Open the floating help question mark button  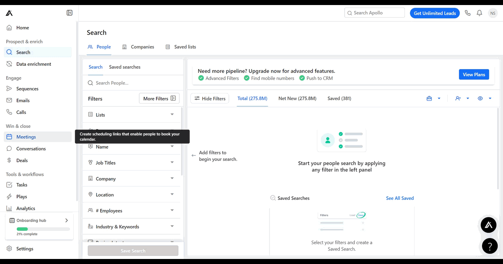pos(490,246)
